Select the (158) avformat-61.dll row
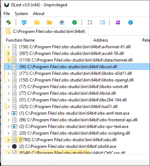Viewport: 150px width, 166px height. [x=77, y=47]
